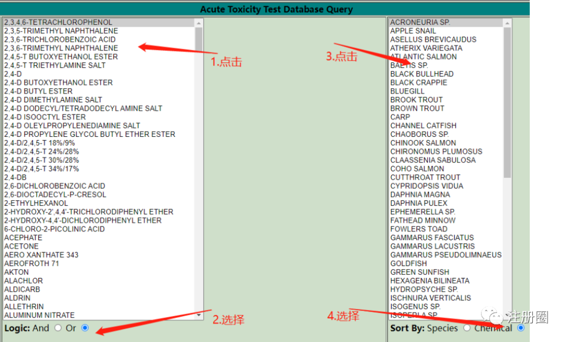Select 2,3,4,6-TETRACHLOROPHENOL in chemical list
Screen dimensions: 567x342
click(99, 23)
